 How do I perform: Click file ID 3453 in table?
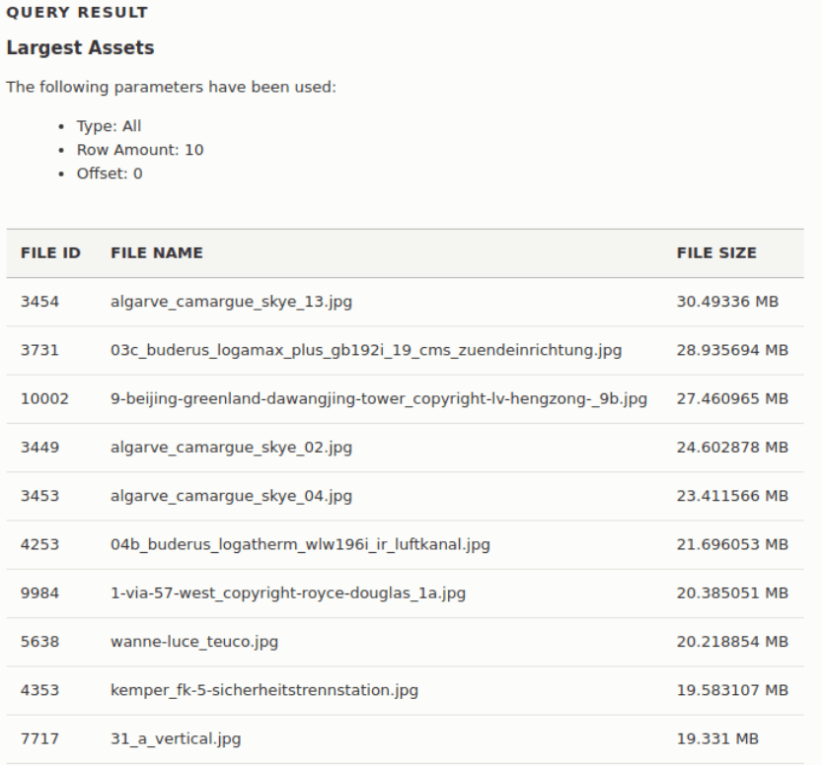39,496
